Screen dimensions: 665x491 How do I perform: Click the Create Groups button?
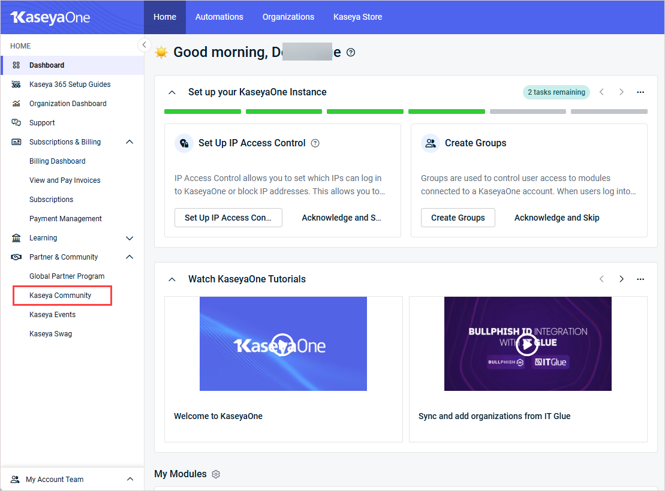point(458,218)
